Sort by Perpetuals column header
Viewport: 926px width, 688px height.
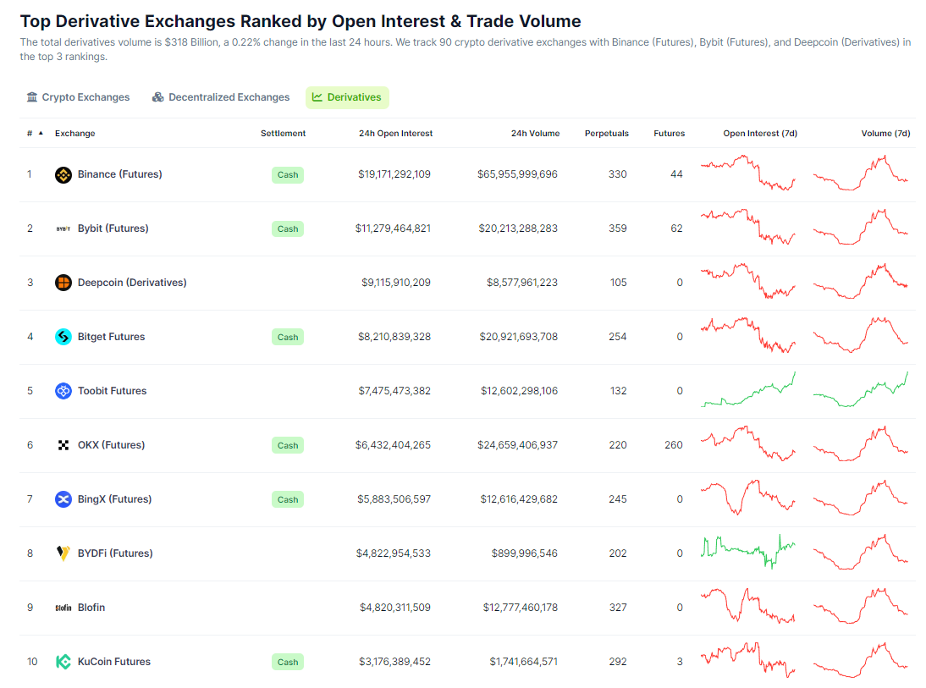click(x=606, y=134)
